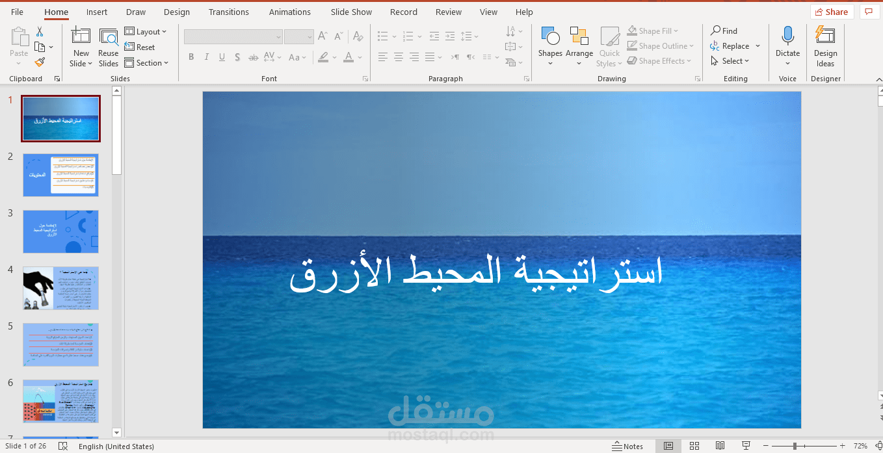Viewport: 883px width, 453px height.
Task: Set left-to-right text direction
Action: (x=455, y=57)
